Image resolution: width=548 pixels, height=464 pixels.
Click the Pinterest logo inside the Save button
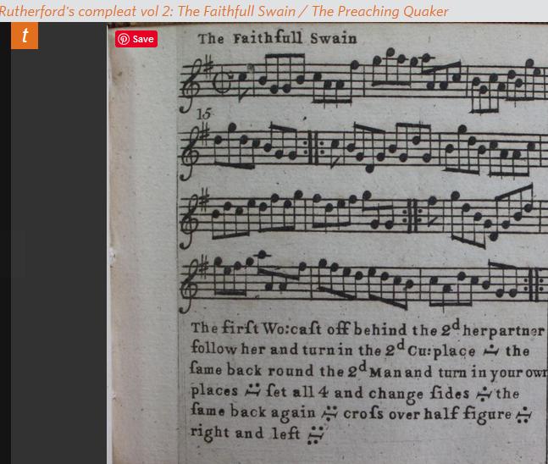pyautogui.click(x=124, y=39)
